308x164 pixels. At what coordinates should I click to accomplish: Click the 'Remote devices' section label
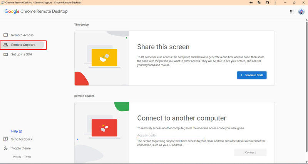tap(84, 96)
